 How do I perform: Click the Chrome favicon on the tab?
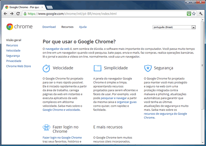[x=7, y=7]
